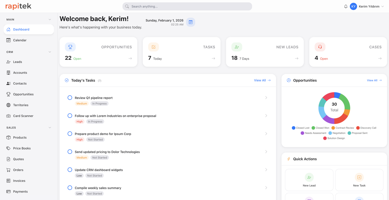The width and height of the screenshot is (389, 200).
Task: Collapse the MAIN sidebar section
Action: pyautogui.click(x=50, y=19)
